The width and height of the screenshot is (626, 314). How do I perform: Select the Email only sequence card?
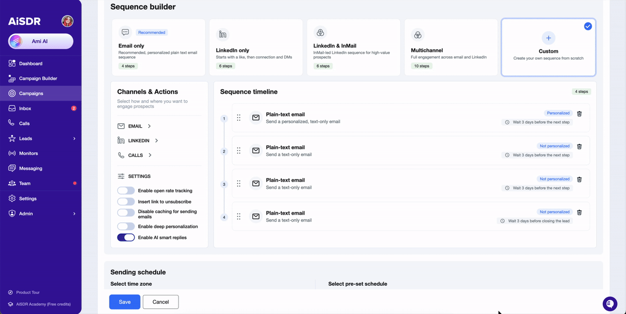pyautogui.click(x=158, y=47)
